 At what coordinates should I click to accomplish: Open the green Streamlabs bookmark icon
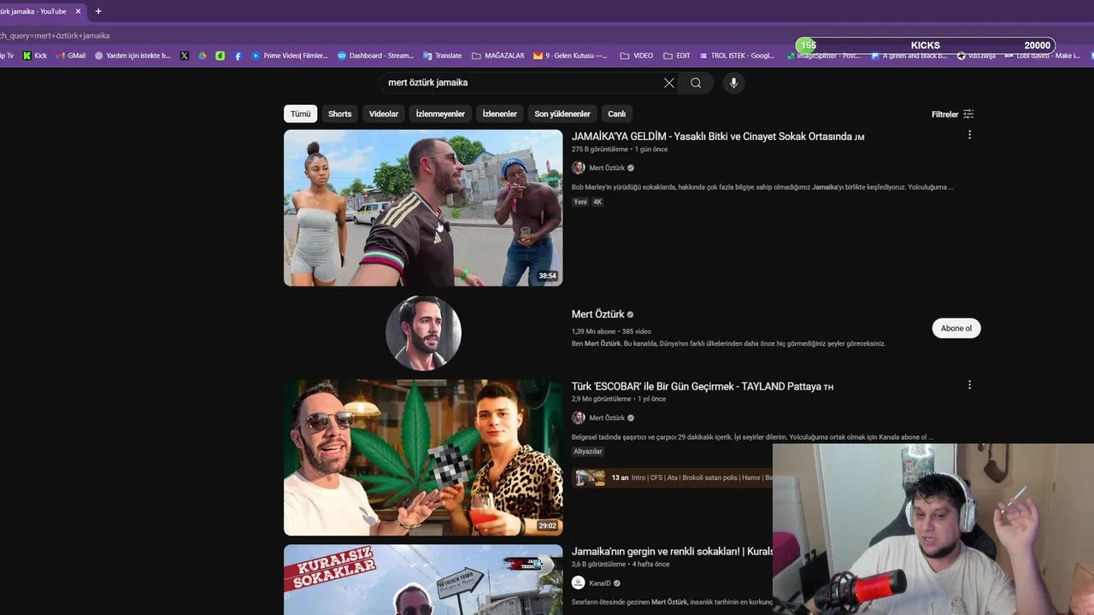tap(221, 56)
